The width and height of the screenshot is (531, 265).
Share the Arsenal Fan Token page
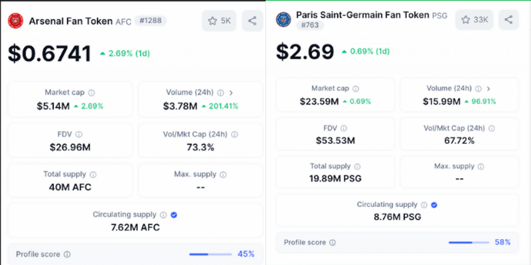(252, 21)
